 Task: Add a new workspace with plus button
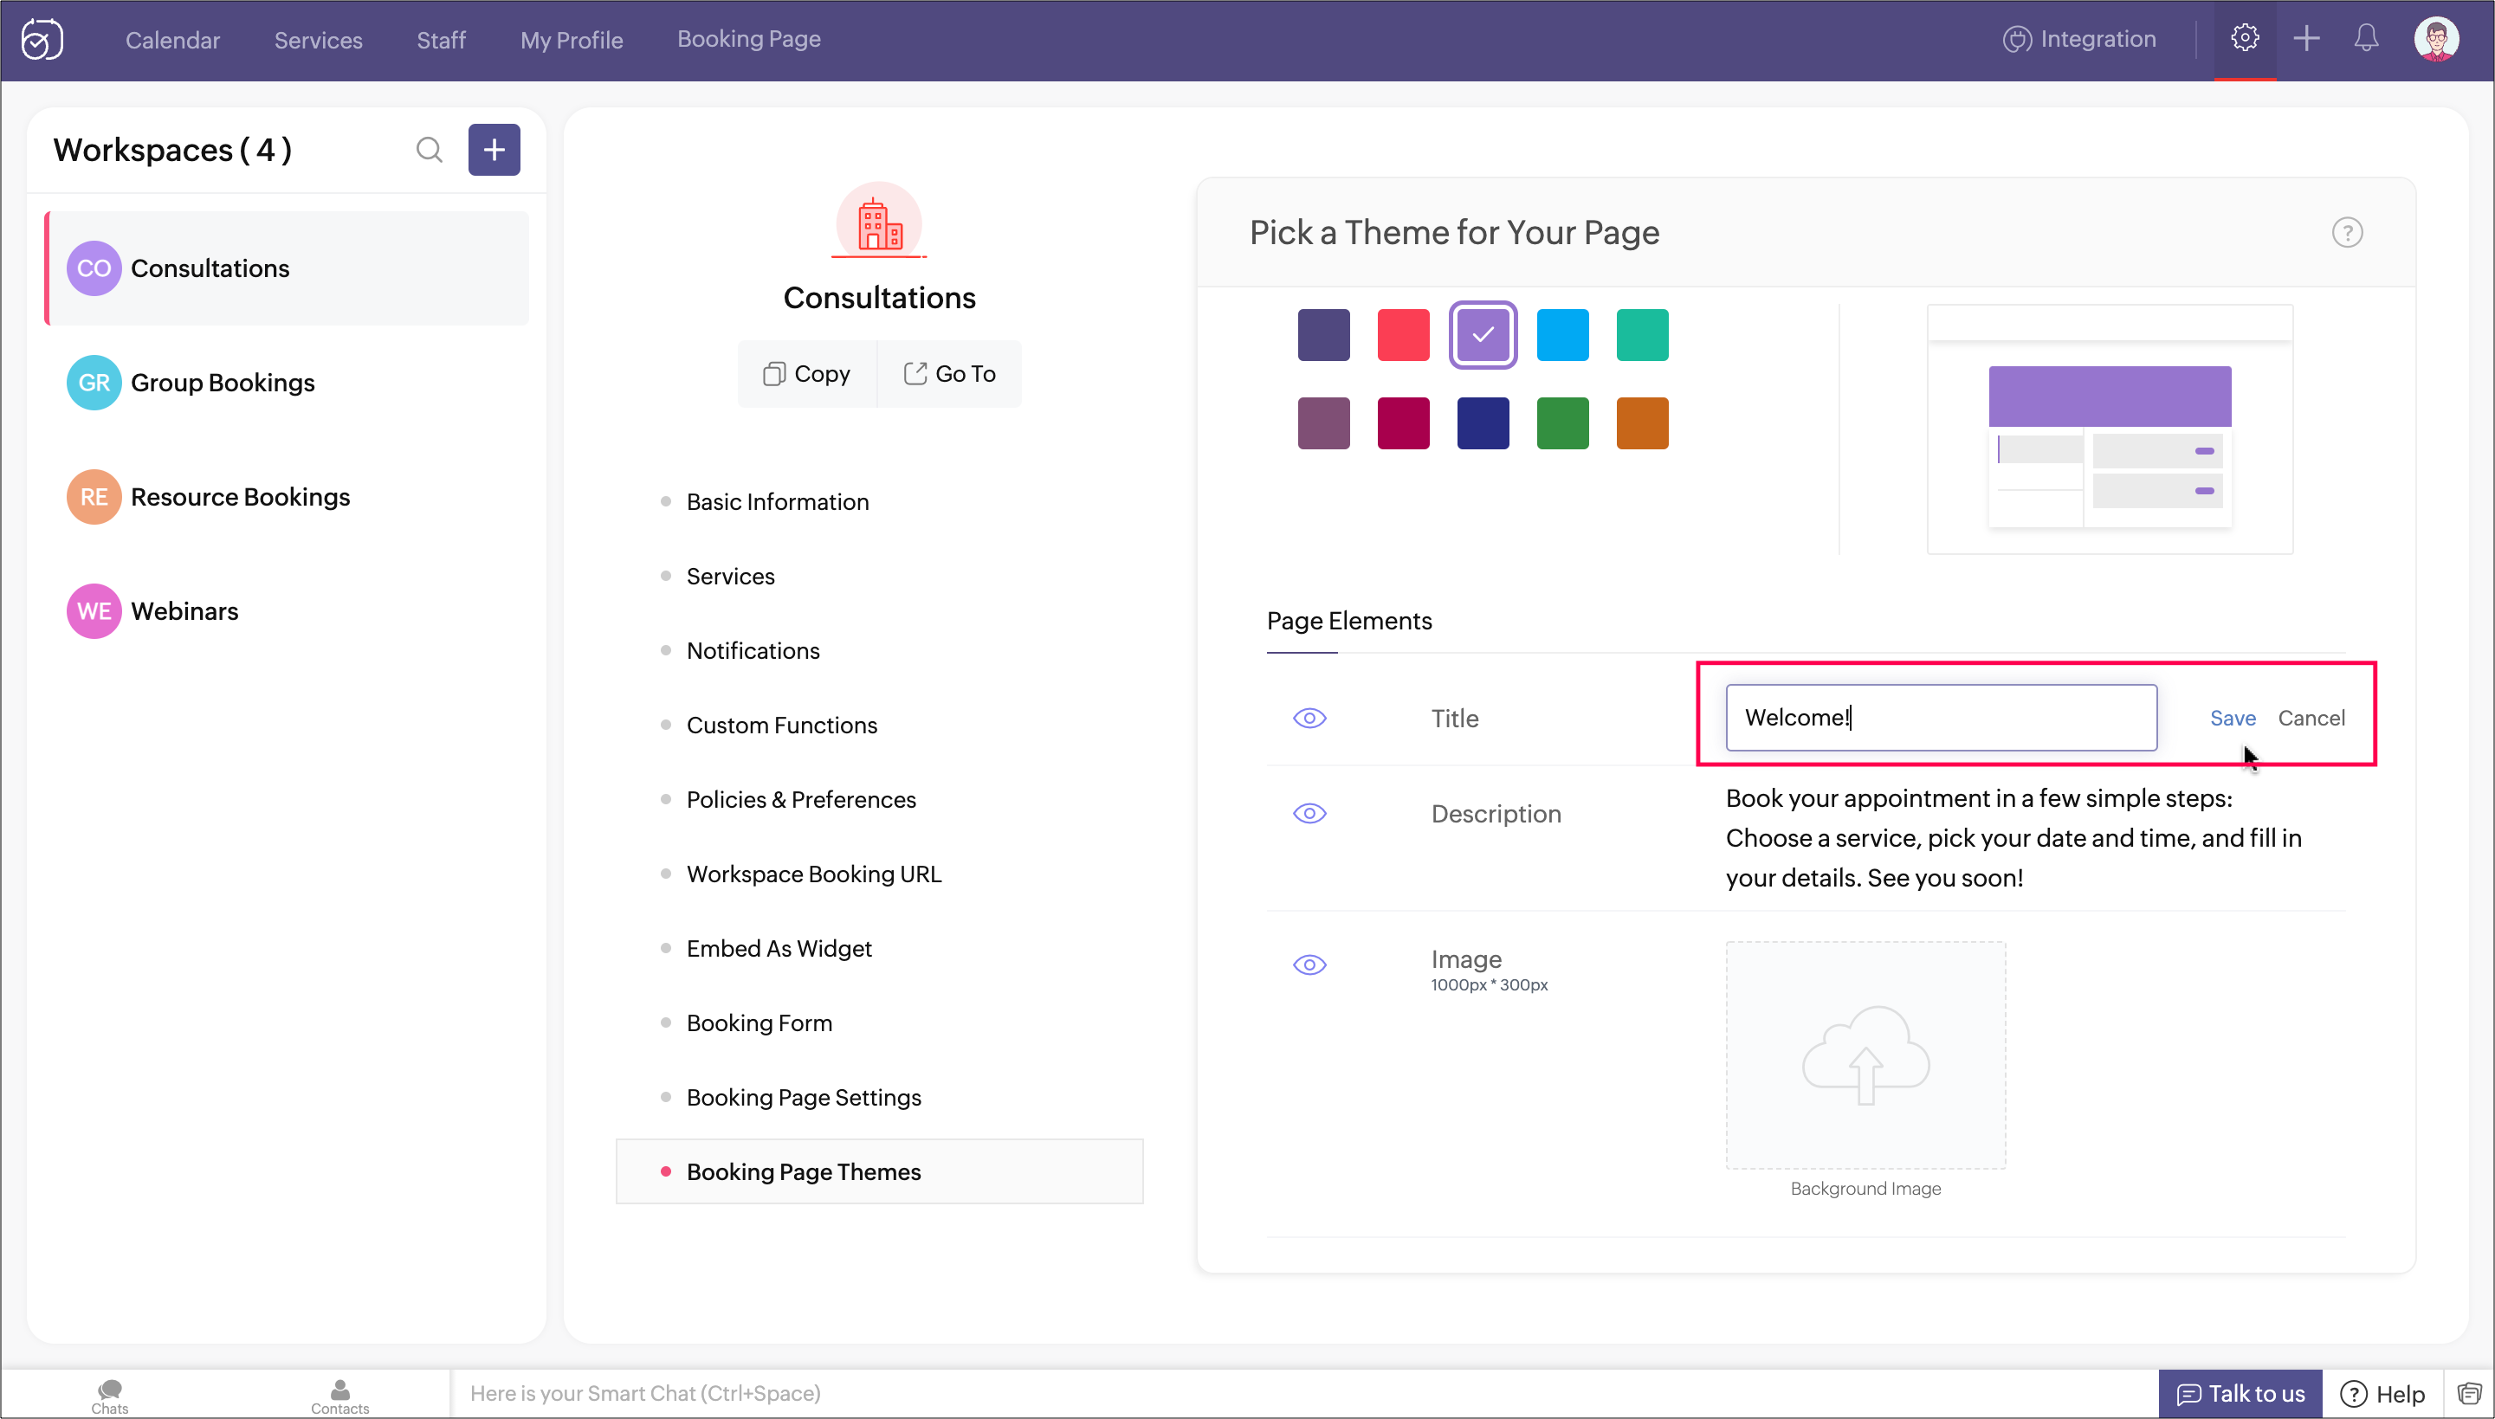click(494, 150)
